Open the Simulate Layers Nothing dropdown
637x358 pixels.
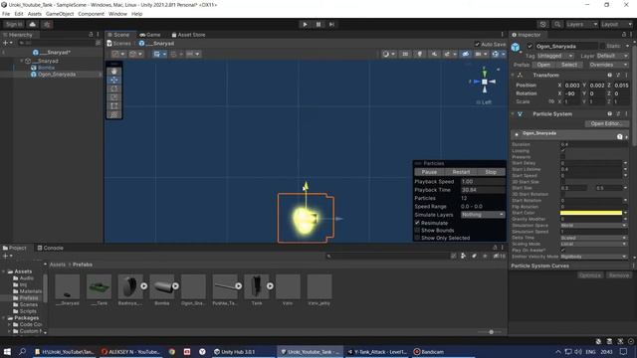tap(483, 215)
